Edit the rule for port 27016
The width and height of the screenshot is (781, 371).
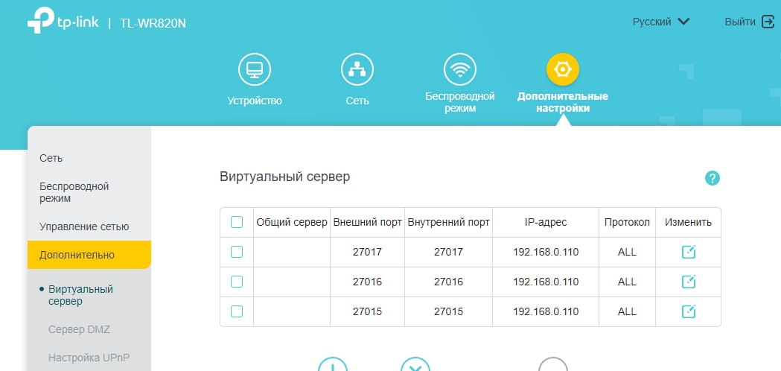pos(689,282)
